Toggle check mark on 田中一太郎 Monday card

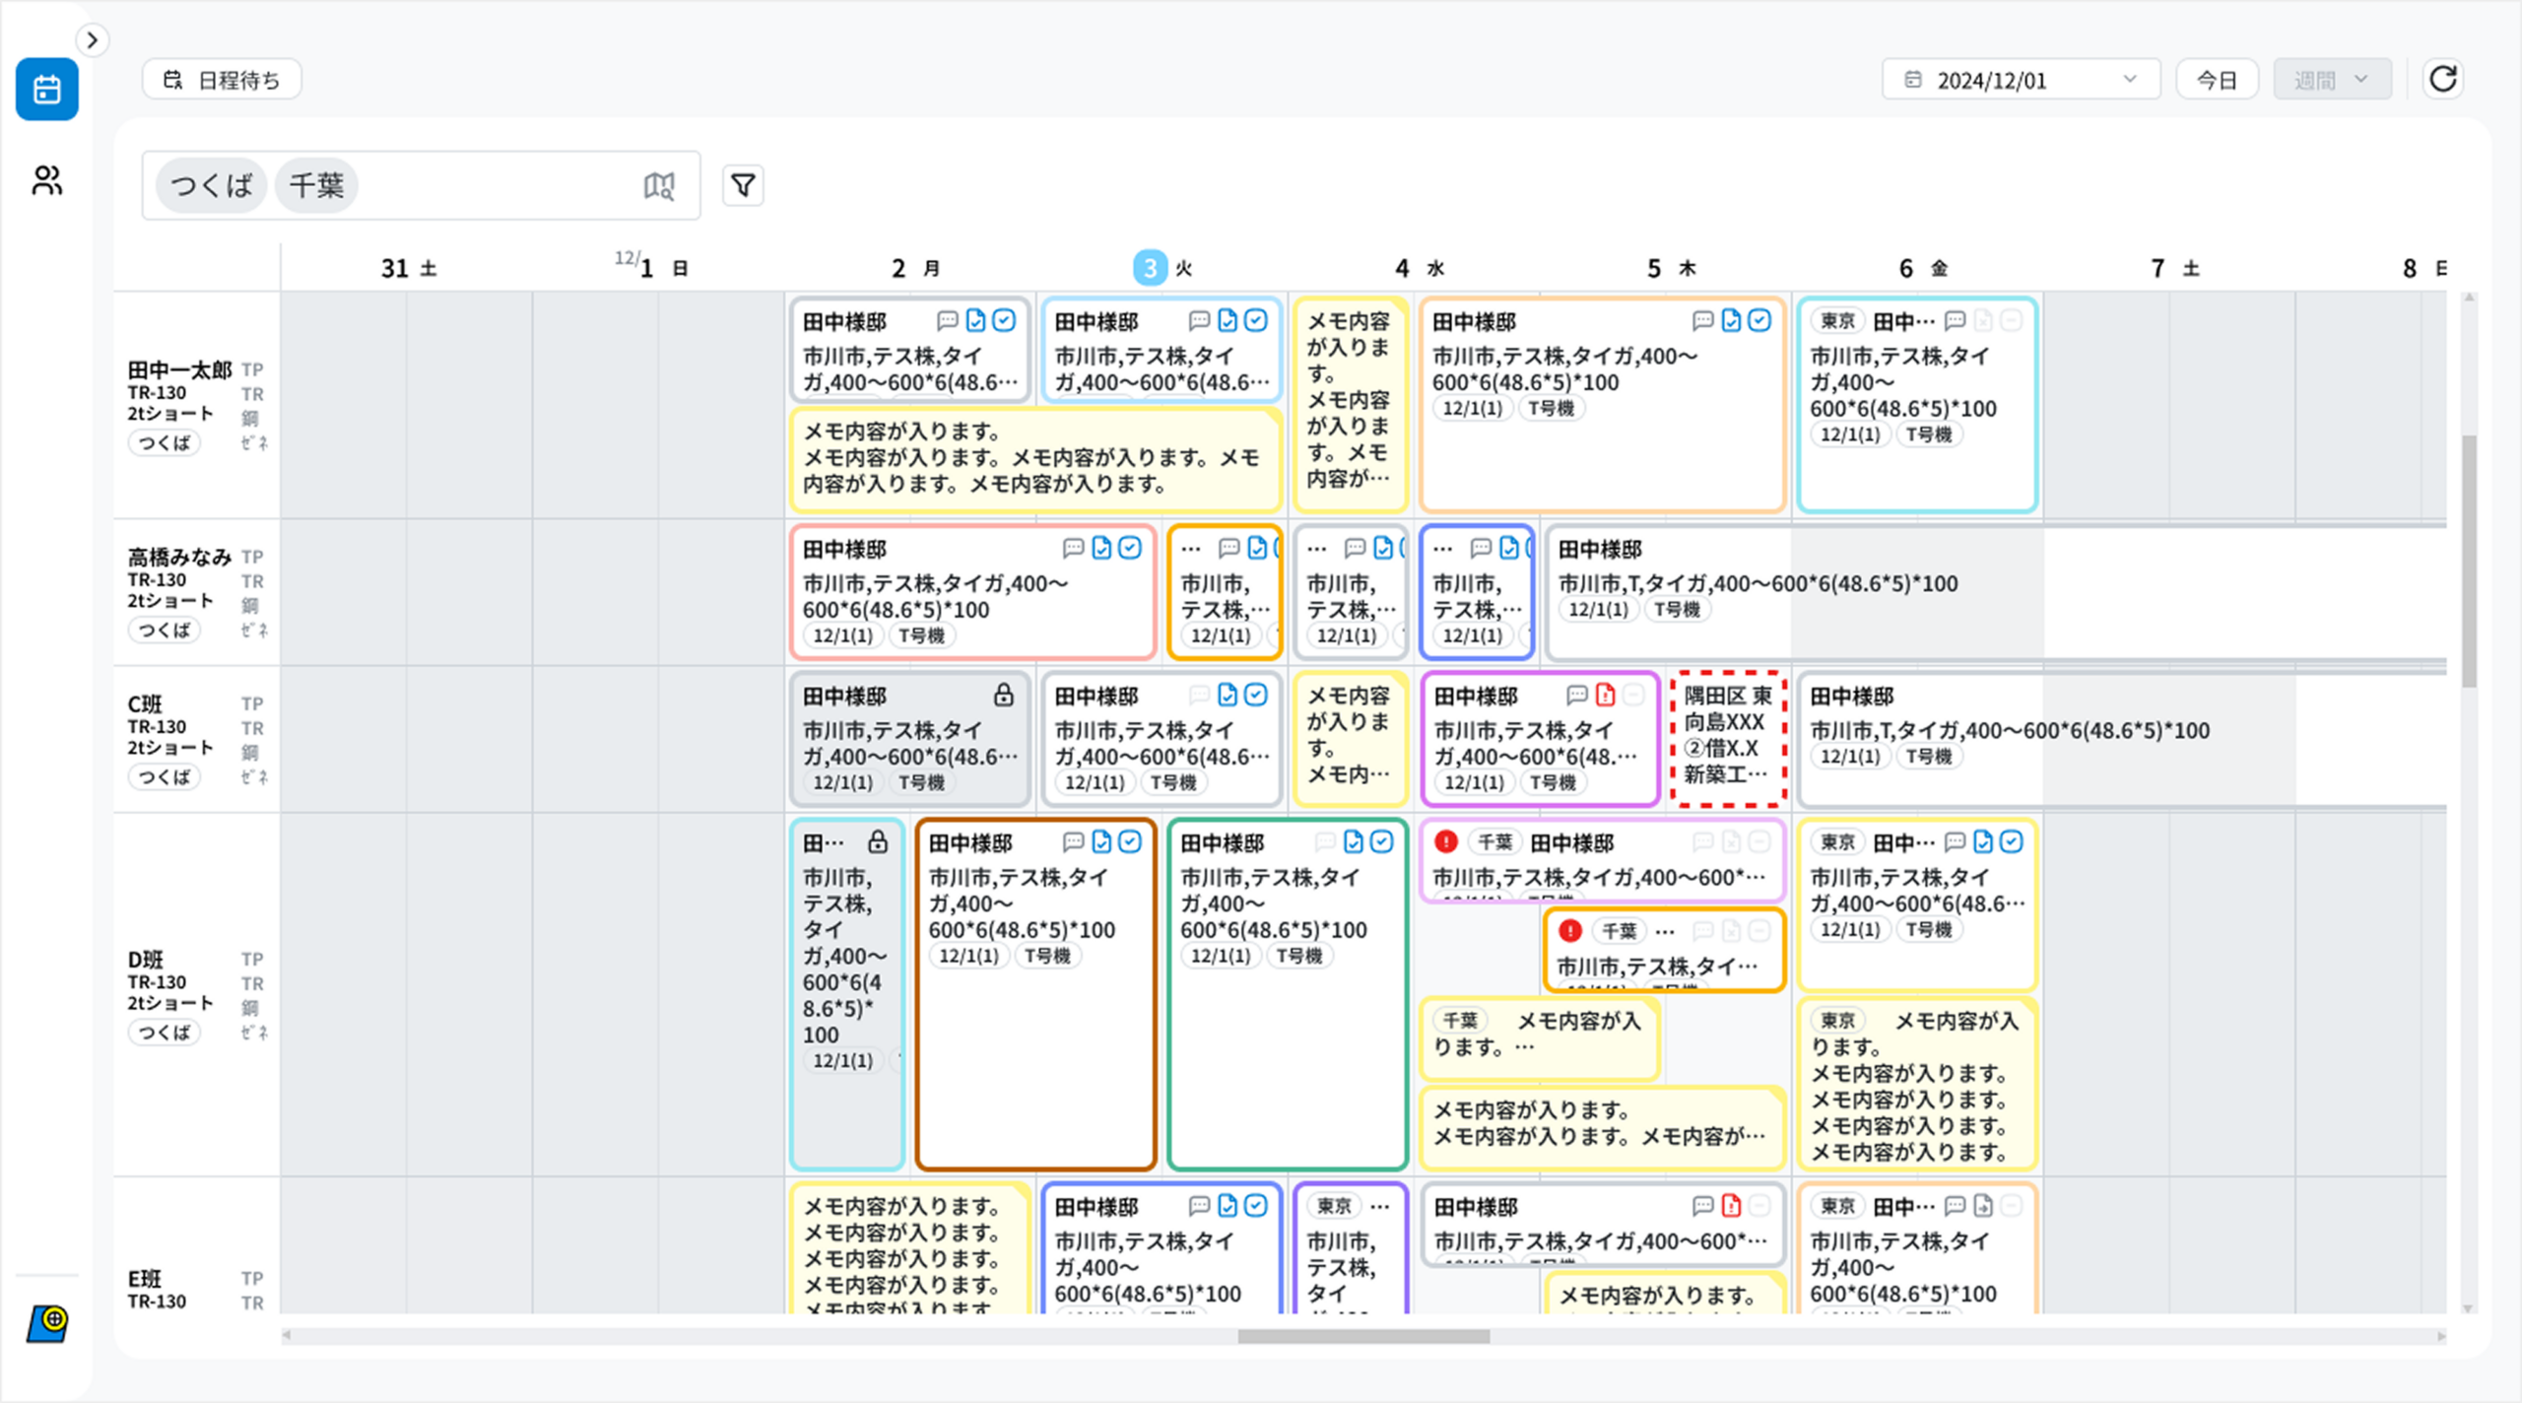(x=1004, y=320)
